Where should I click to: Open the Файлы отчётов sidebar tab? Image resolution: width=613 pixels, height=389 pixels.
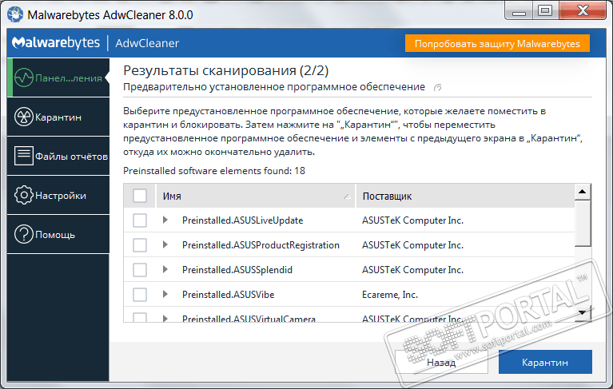(58, 156)
